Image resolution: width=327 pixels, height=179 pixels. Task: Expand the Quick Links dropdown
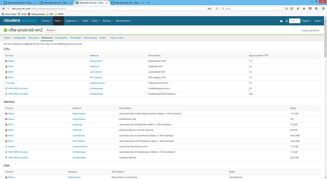click(x=118, y=38)
